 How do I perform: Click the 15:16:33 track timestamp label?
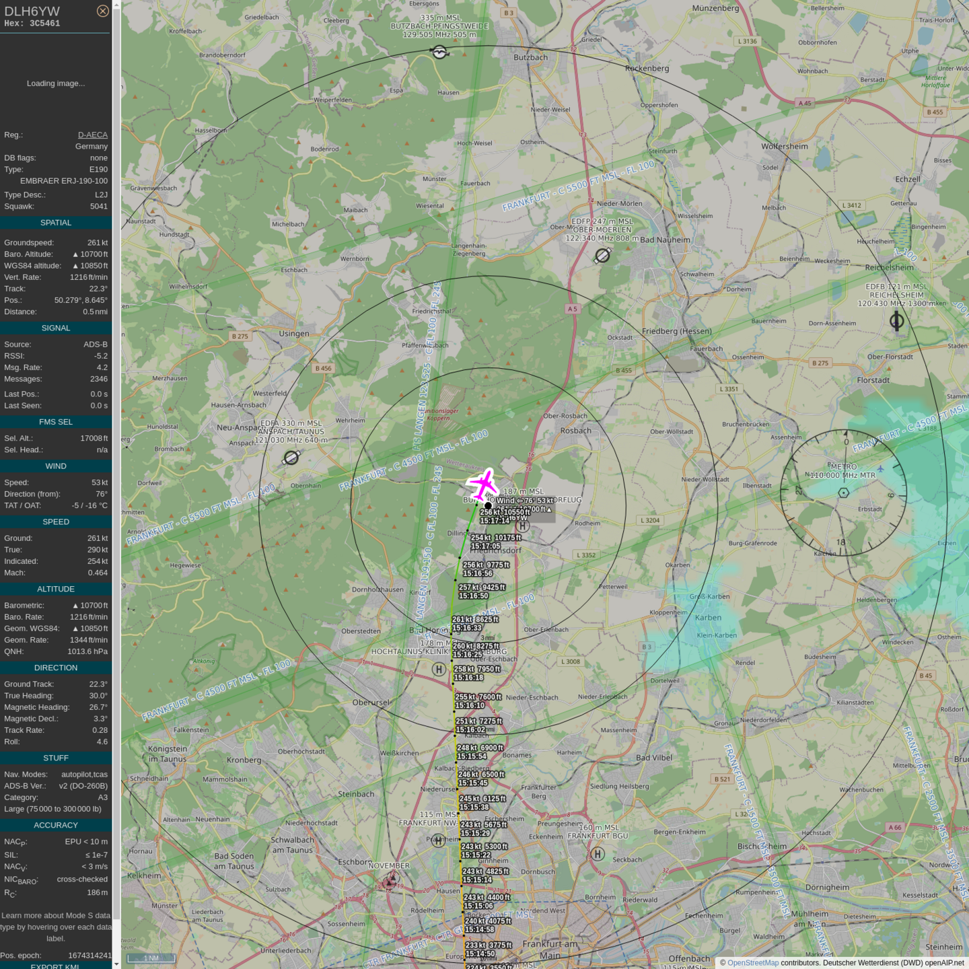pos(467,628)
